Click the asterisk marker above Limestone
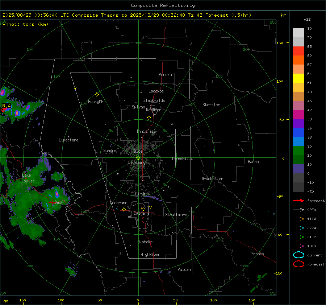 tap(68, 137)
